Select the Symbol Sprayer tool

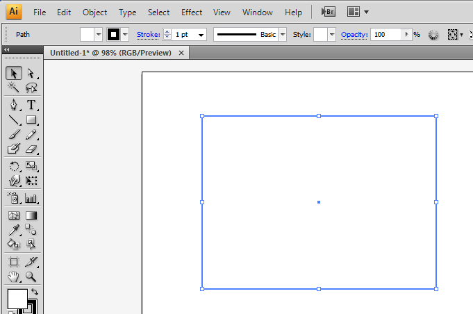pos(14,198)
